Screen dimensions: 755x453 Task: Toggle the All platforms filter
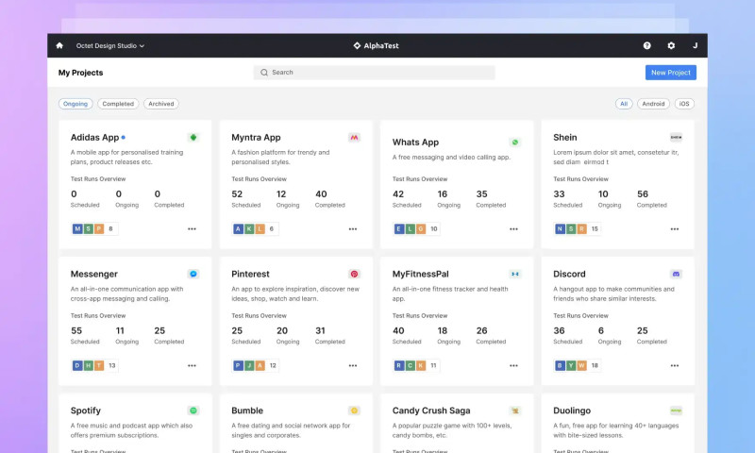623,104
